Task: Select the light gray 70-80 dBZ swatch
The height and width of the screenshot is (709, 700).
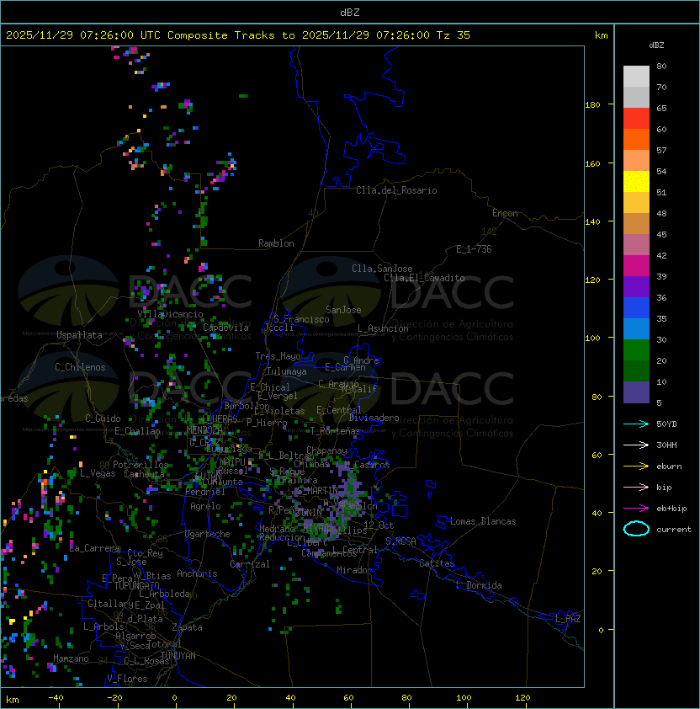Action: (636, 77)
